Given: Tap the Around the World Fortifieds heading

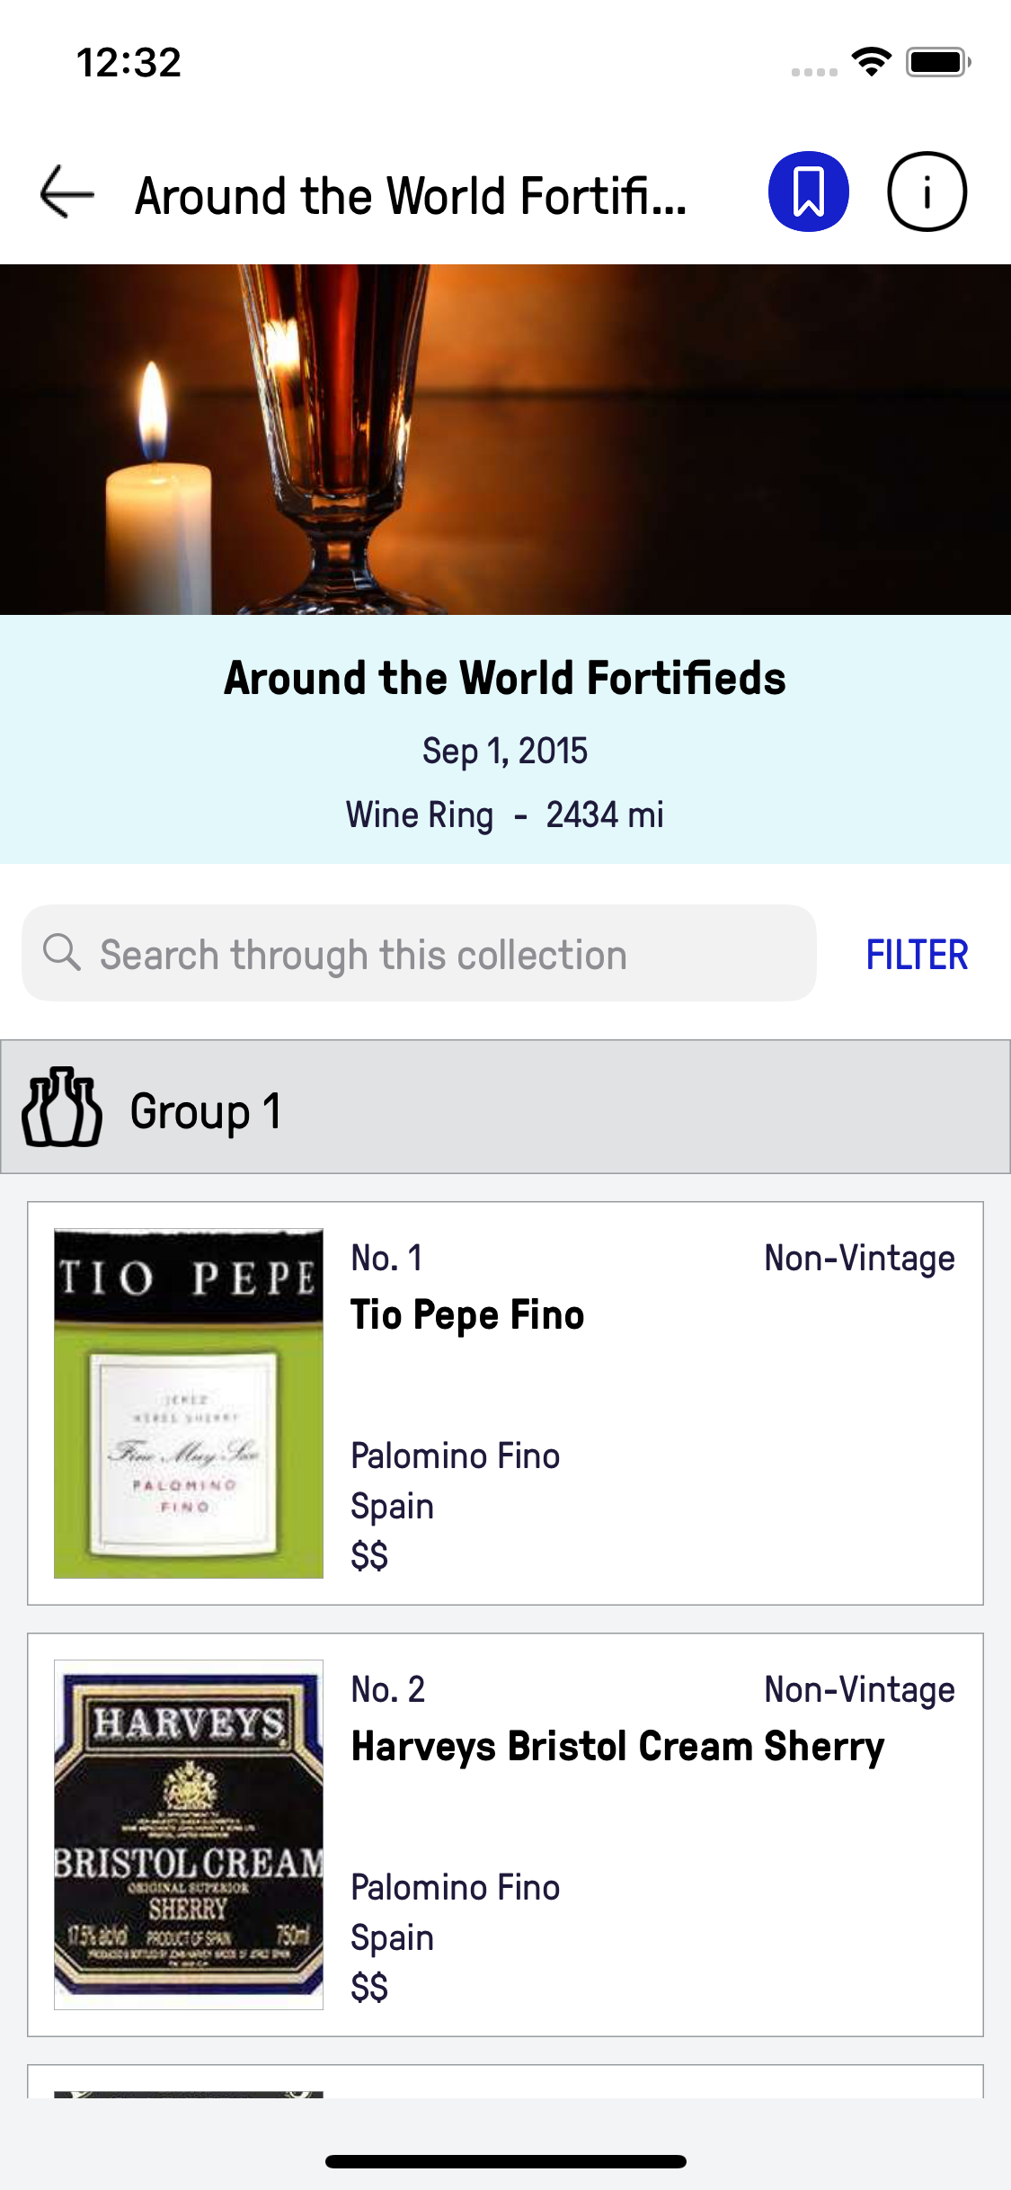Looking at the screenshot, I should click(505, 679).
